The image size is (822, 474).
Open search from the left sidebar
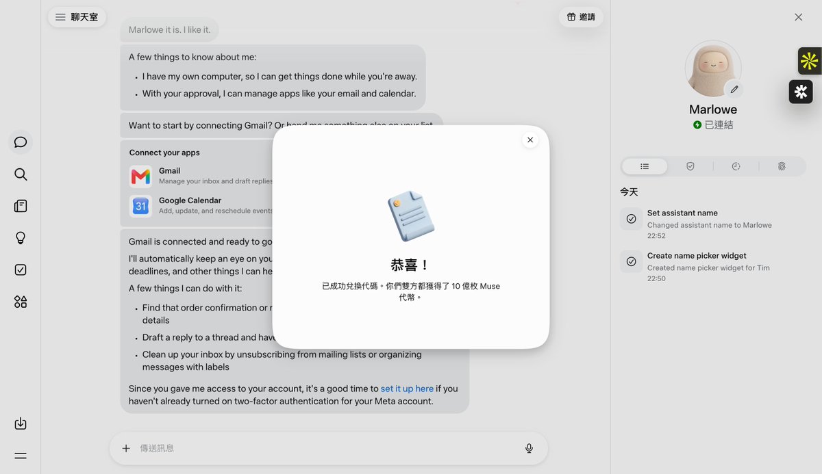[21, 174]
